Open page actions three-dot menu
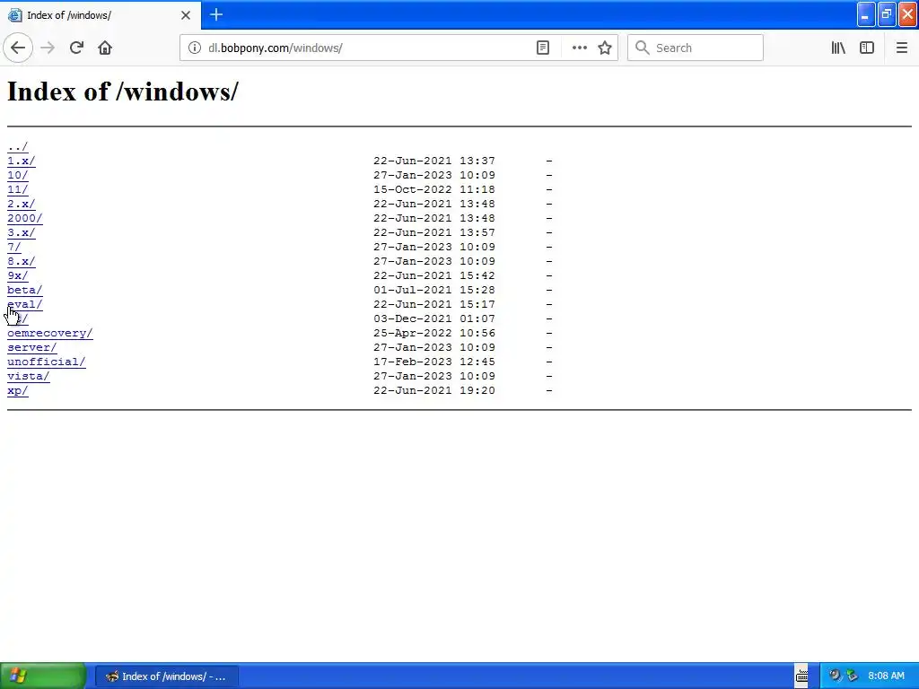Image resolution: width=919 pixels, height=689 pixels. click(579, 48)
